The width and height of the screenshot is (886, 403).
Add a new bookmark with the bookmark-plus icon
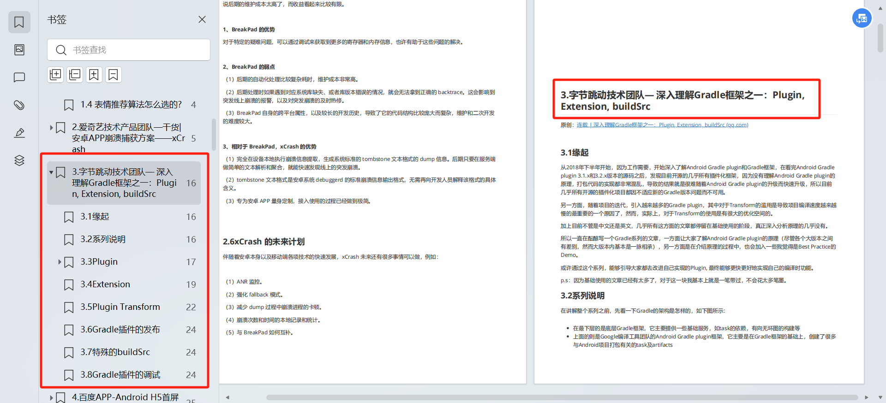click(x=94, y=75)
